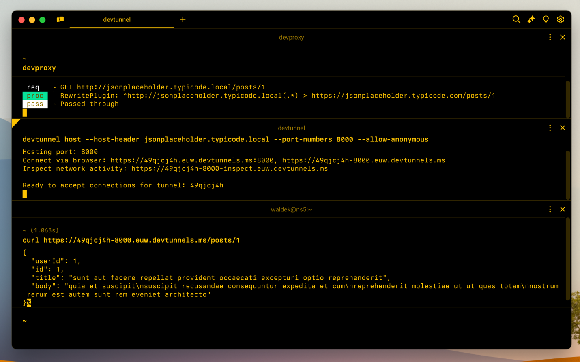
Task: Open settings with the gear icon
Action: coord(561,19)
